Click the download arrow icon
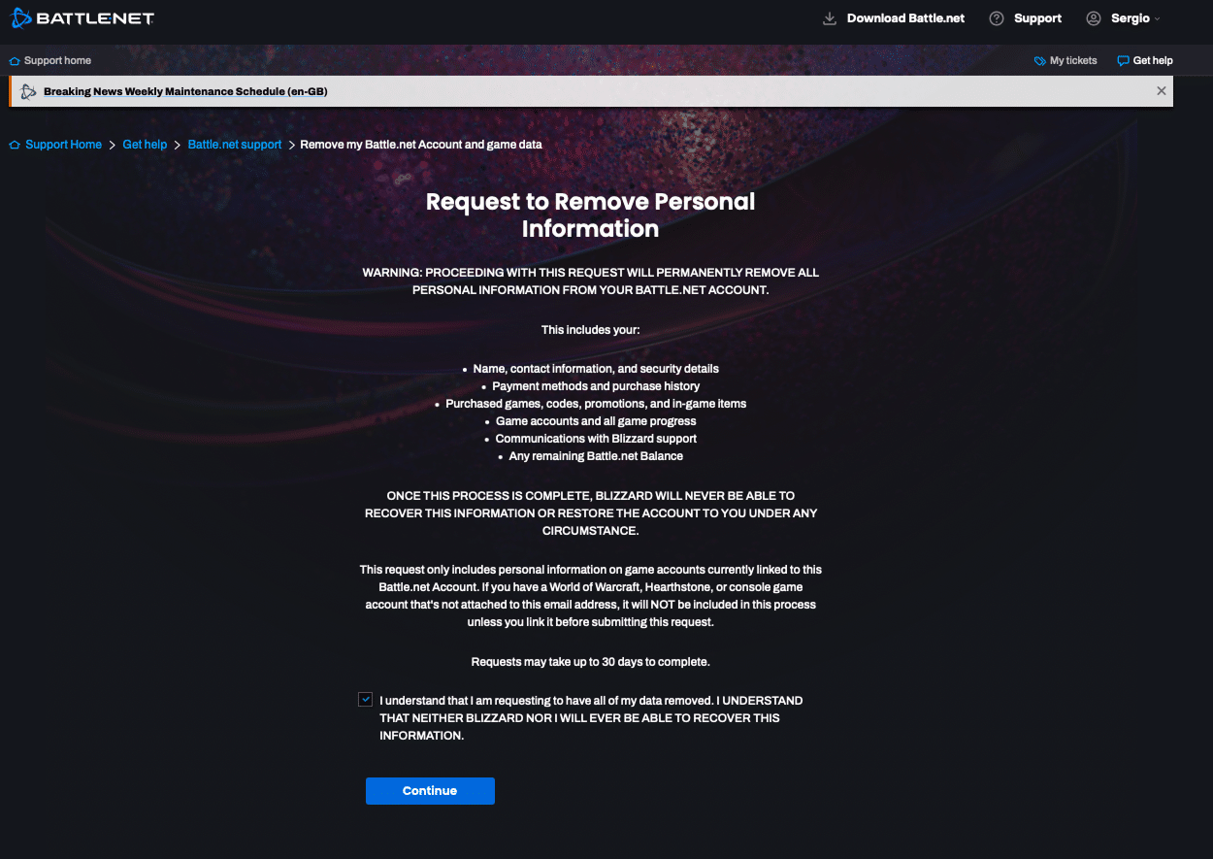The width and height of the screenshot is (1213, 859). click(830, 18)
